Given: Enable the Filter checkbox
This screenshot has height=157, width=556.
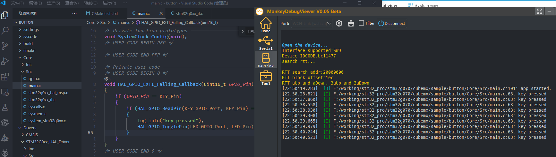Looking at the screenshot, I should [x=361, y=23].
